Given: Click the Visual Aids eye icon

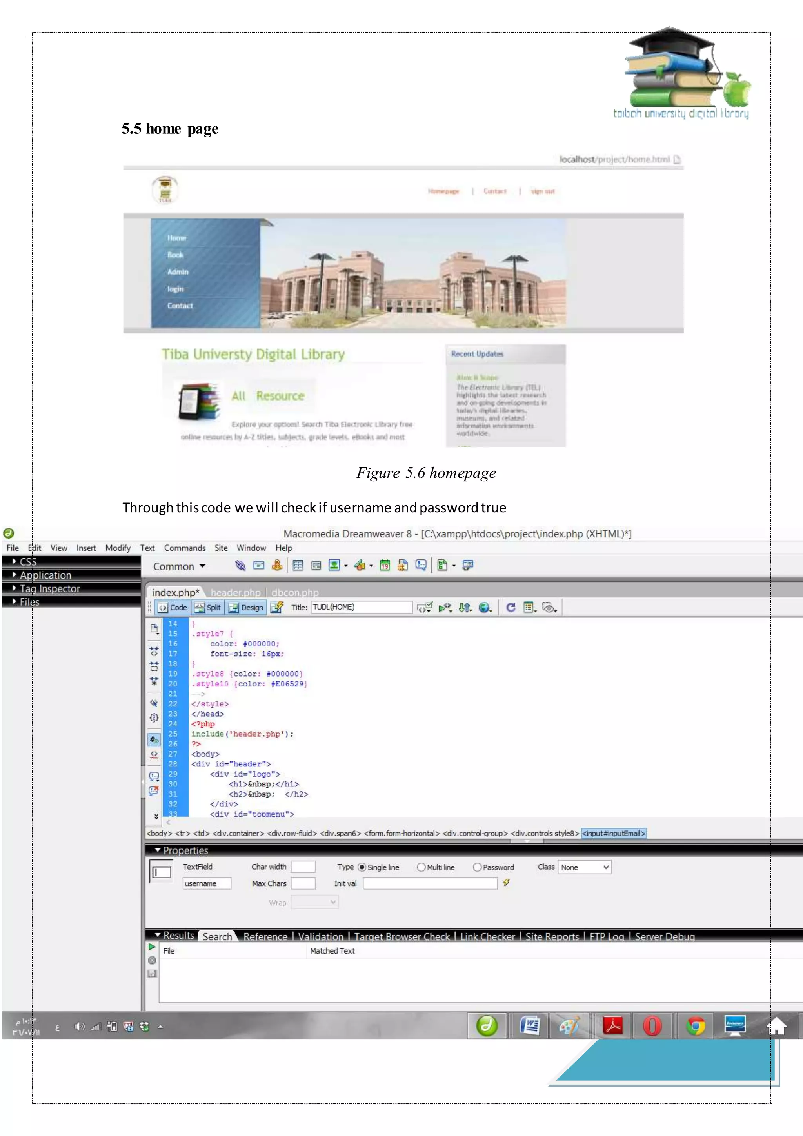Looking at the screenshot, I should coord(549,607).
